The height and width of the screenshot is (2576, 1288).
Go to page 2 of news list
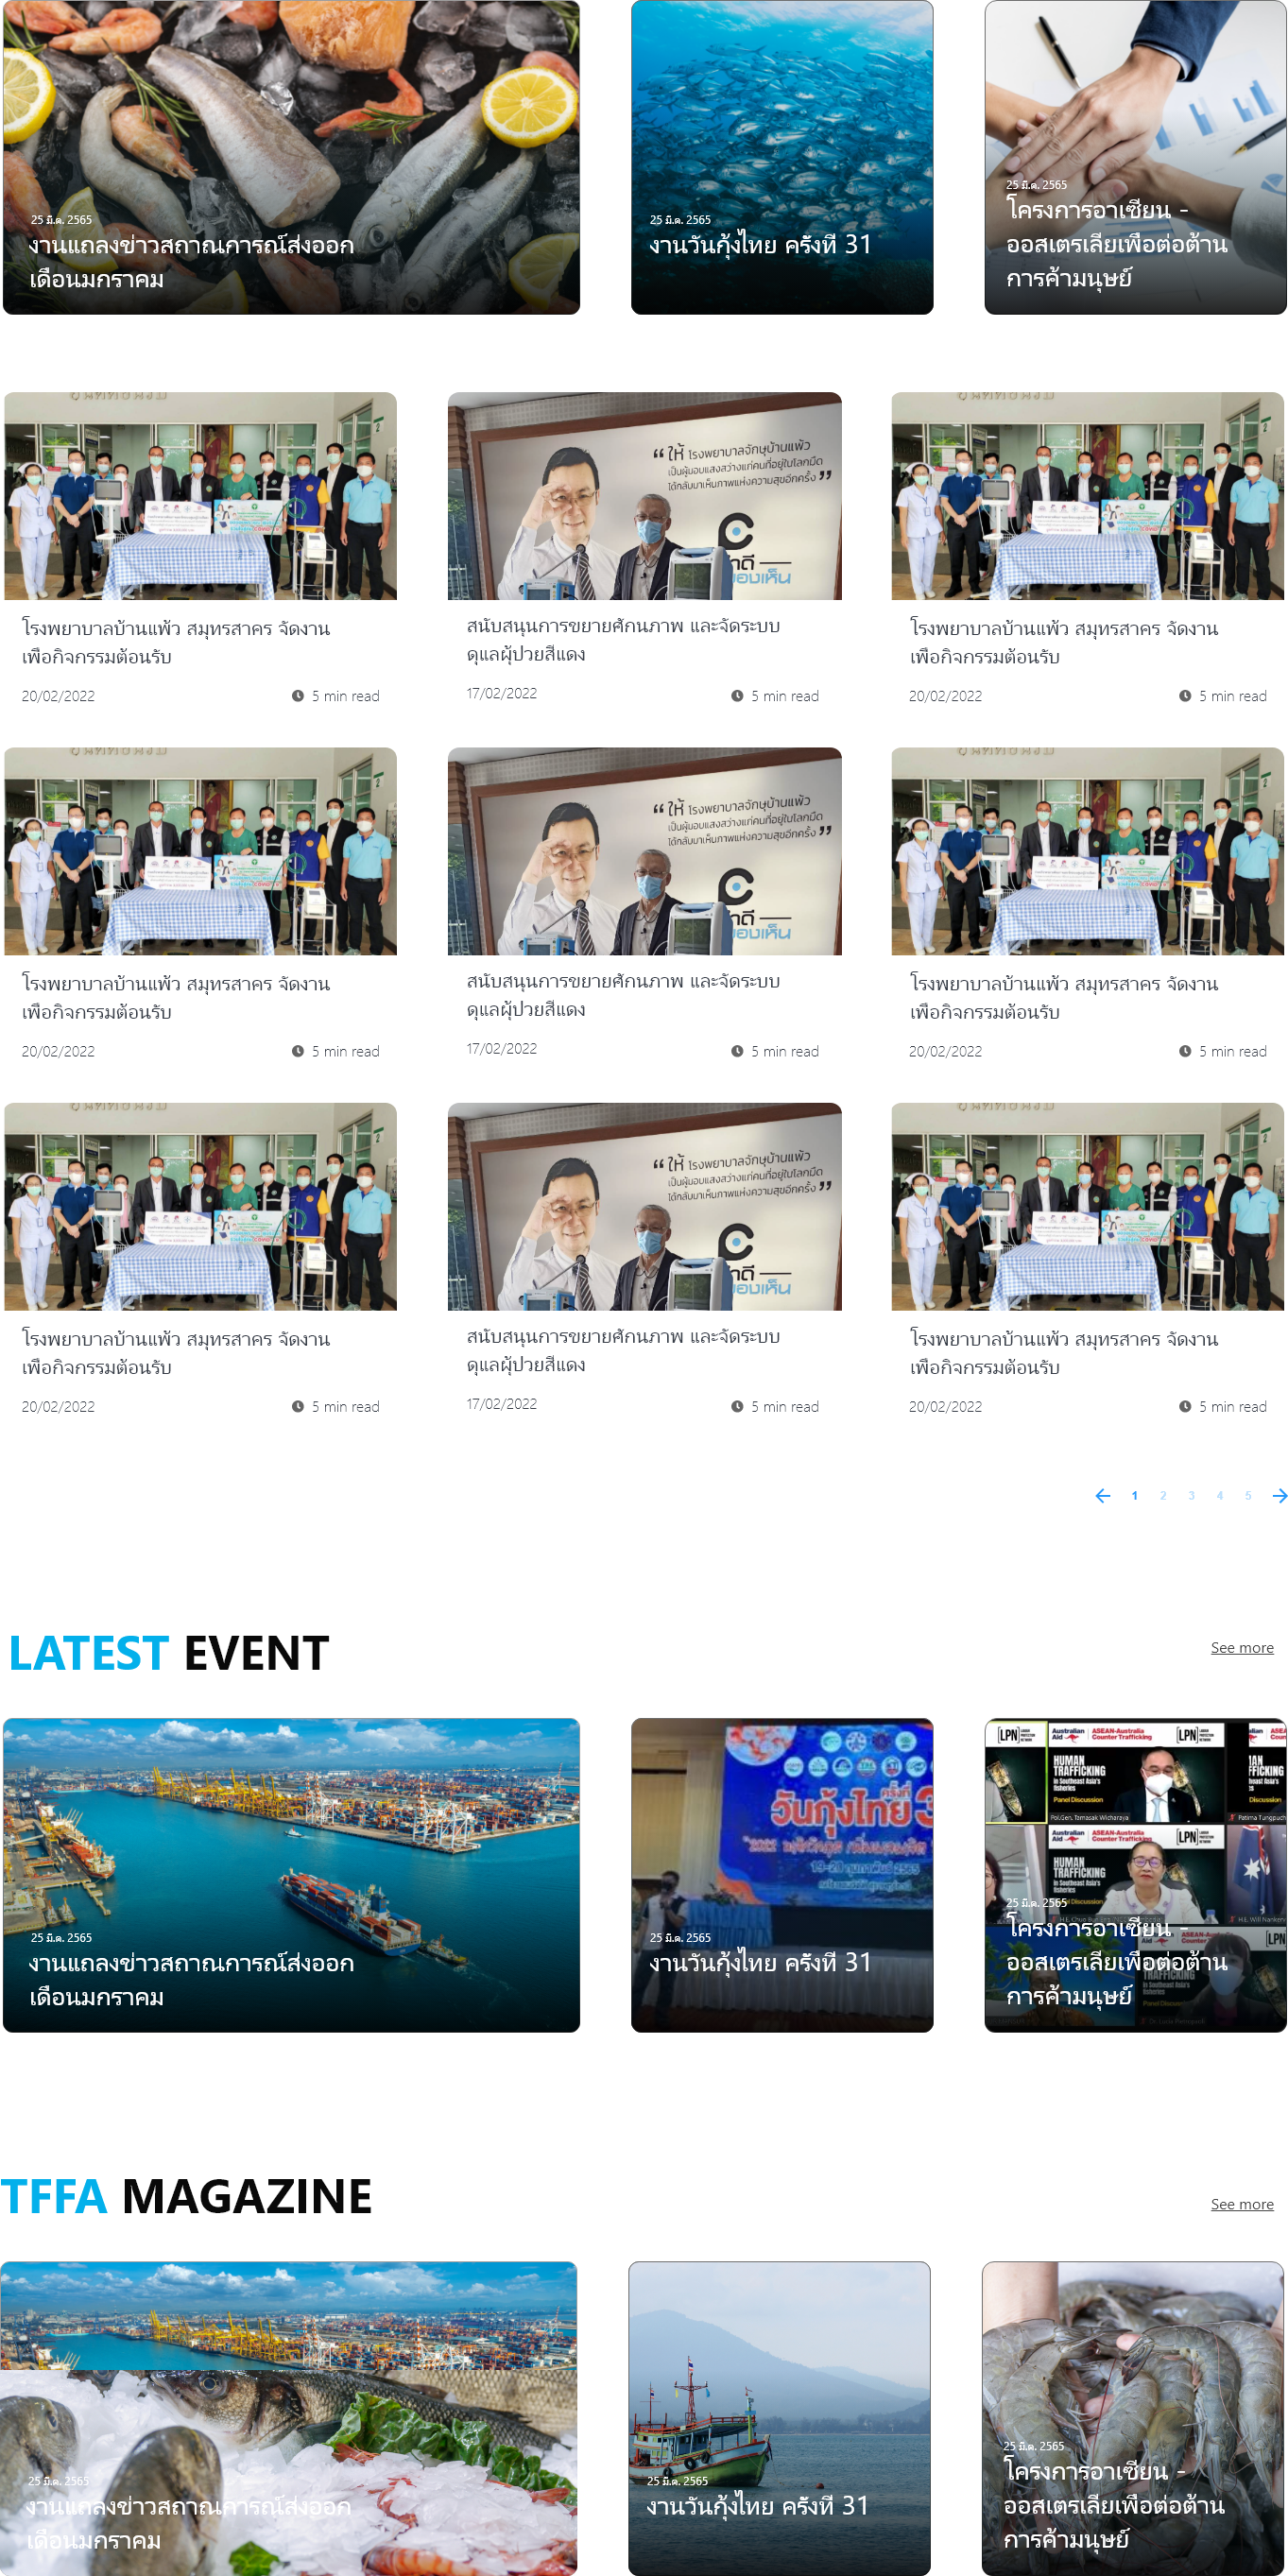click(1163, 1496)
